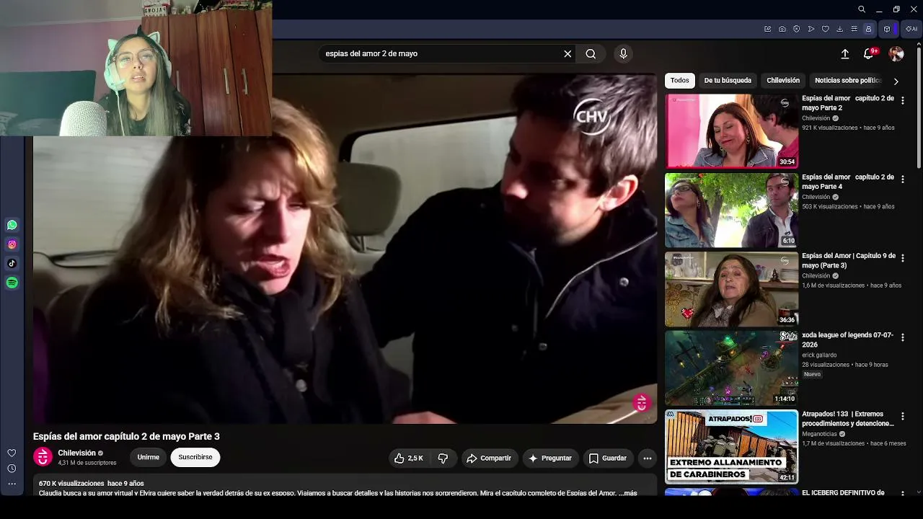The image size is (923, 519).
Task: Click the main video player frame
Action: tap(345, 249)
